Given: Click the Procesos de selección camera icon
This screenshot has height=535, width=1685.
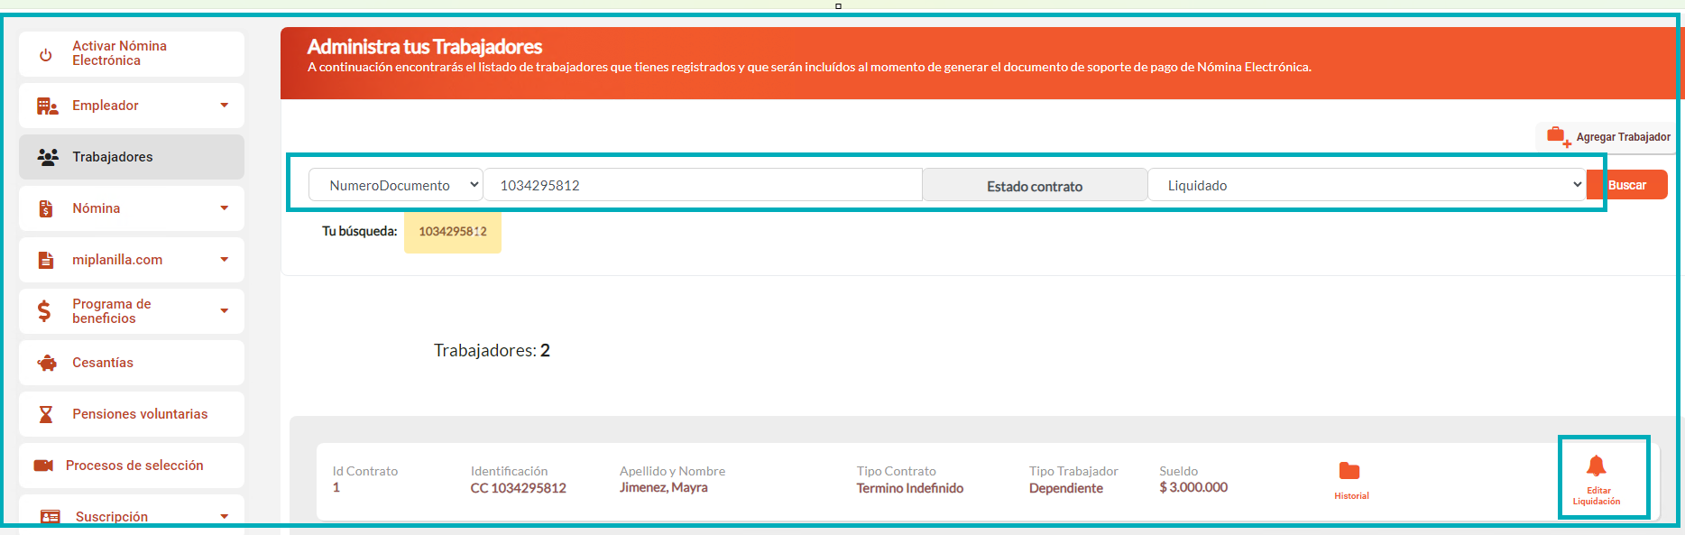Looking at the screenshot, I should 43,466.
